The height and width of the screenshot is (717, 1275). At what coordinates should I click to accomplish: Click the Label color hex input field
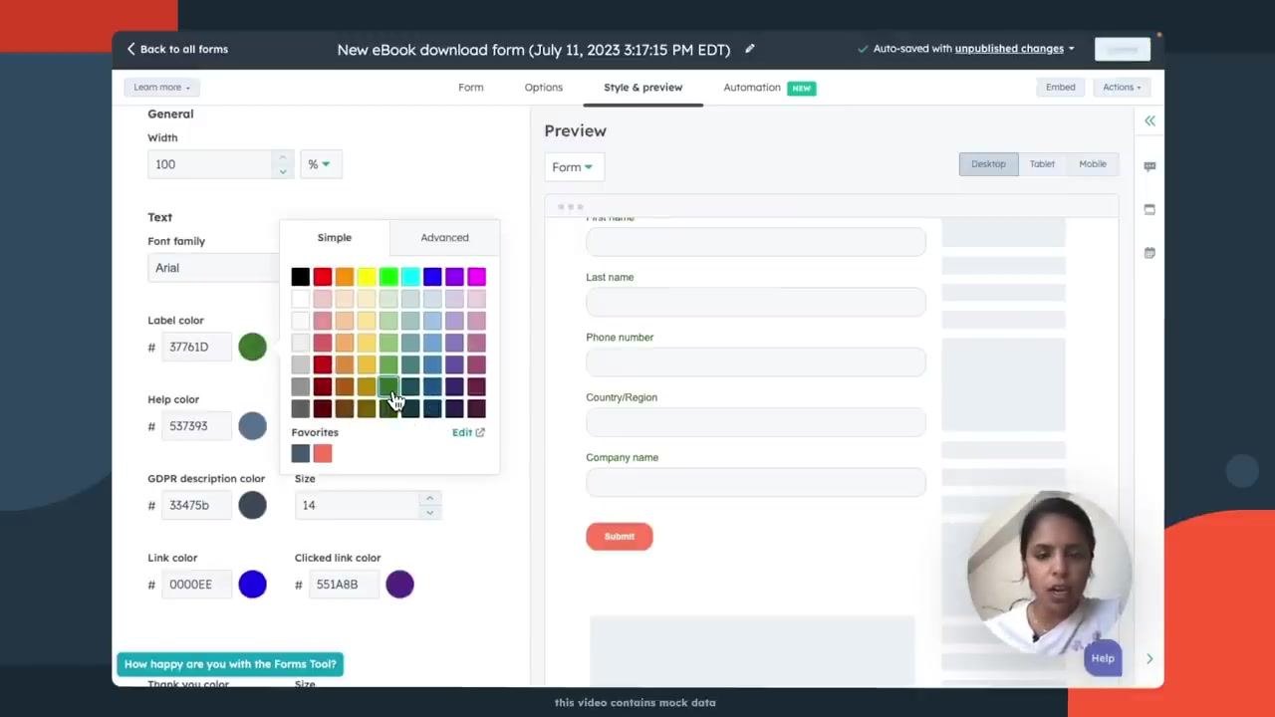[x=196, y=347]
